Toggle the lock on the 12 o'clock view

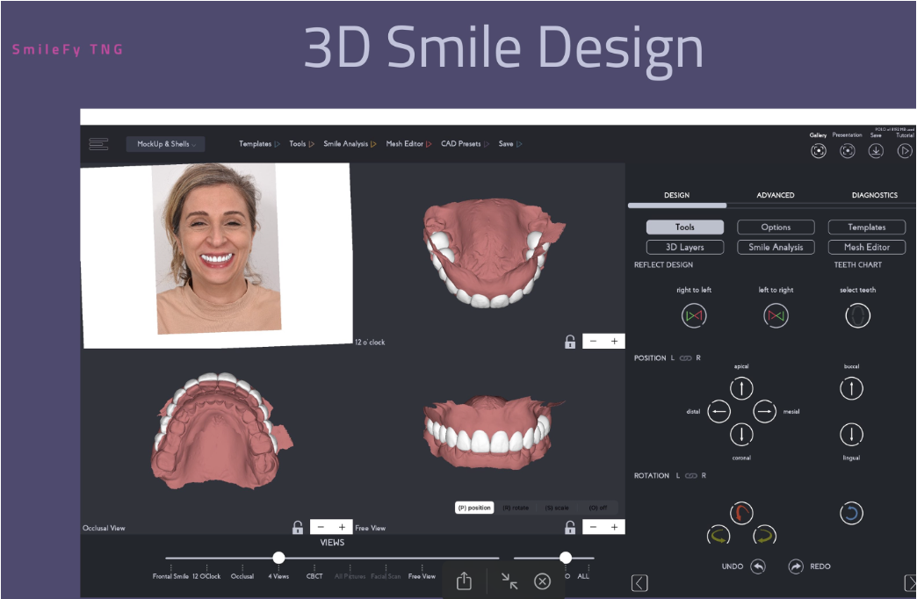570,342
